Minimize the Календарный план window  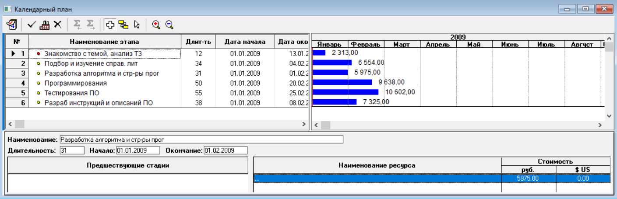tap(567, 9)
